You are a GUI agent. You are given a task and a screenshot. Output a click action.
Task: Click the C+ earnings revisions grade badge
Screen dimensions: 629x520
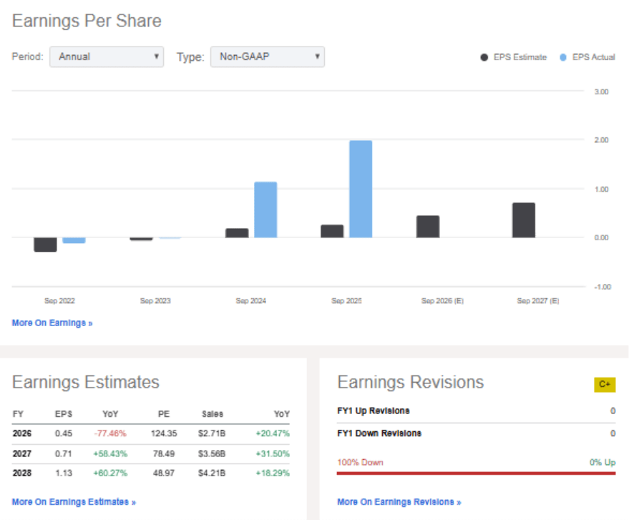(605, 385)
